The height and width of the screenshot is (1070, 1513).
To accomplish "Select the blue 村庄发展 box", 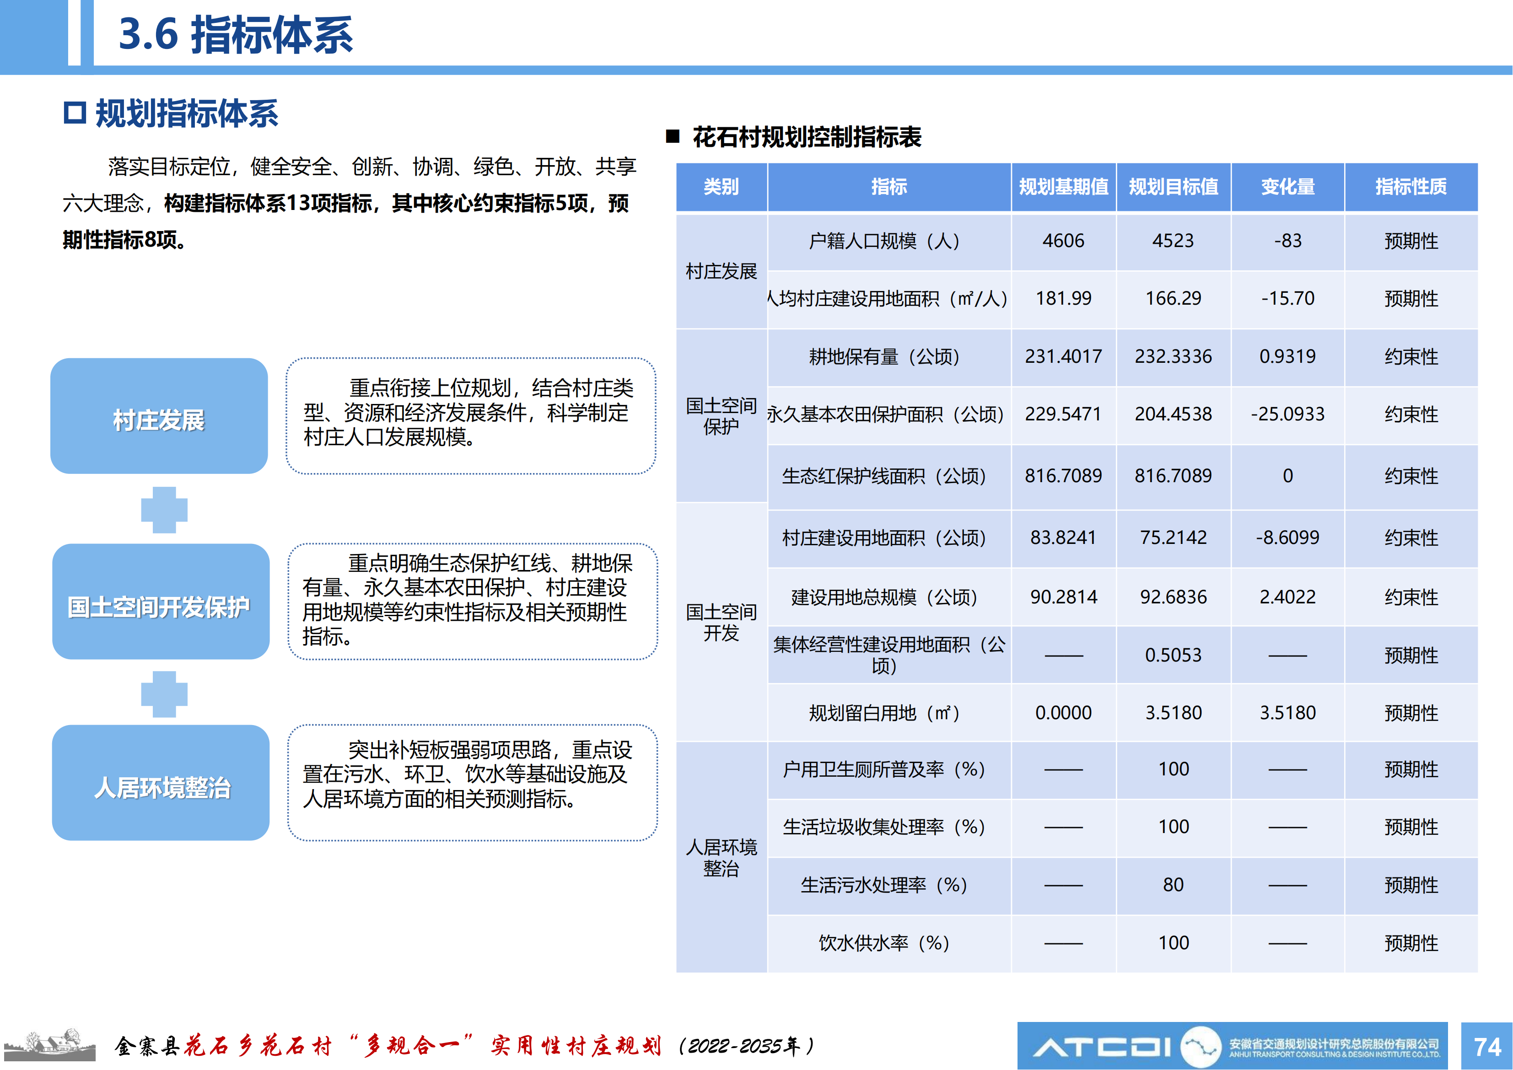I will [x=159, y=416].
